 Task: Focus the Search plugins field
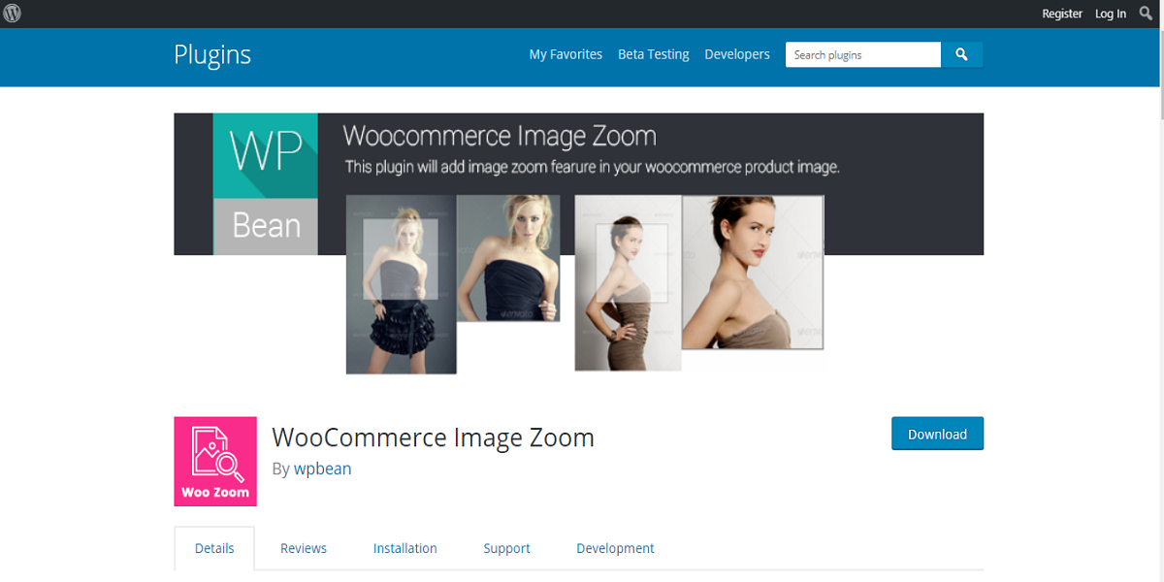coord(863,55)
